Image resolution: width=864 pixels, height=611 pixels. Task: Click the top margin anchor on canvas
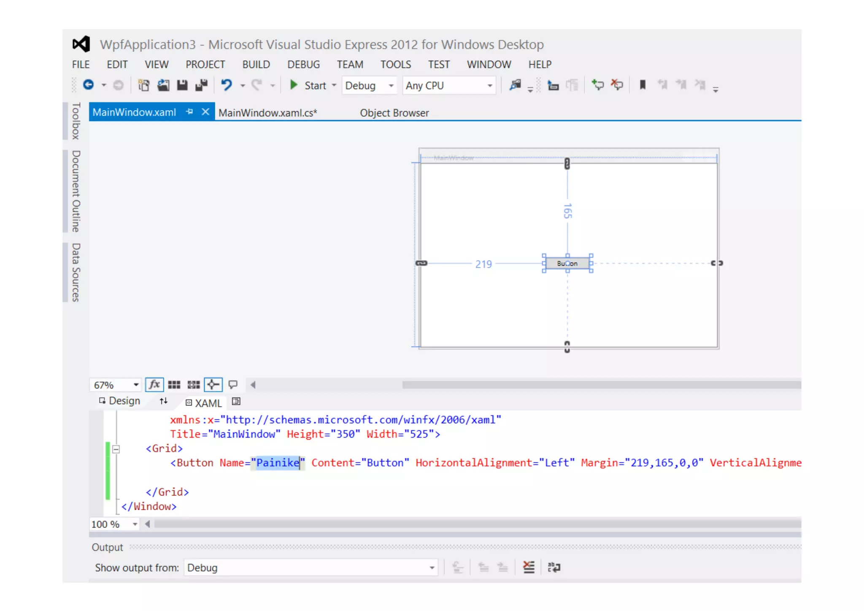567,163
